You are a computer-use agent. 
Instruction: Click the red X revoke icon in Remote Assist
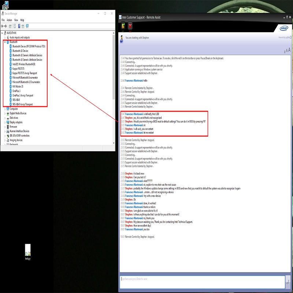pyautogui.click(x=130, y=26)
